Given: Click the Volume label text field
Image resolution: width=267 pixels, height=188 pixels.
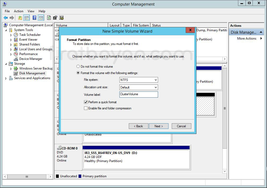Looking at the screenshot, I should [x=138, y=94].
